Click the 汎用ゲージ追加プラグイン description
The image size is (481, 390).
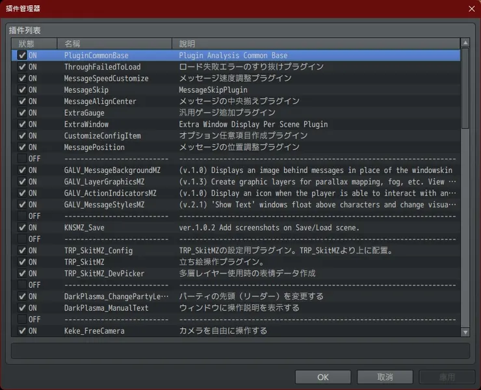(x=227, y=112)
